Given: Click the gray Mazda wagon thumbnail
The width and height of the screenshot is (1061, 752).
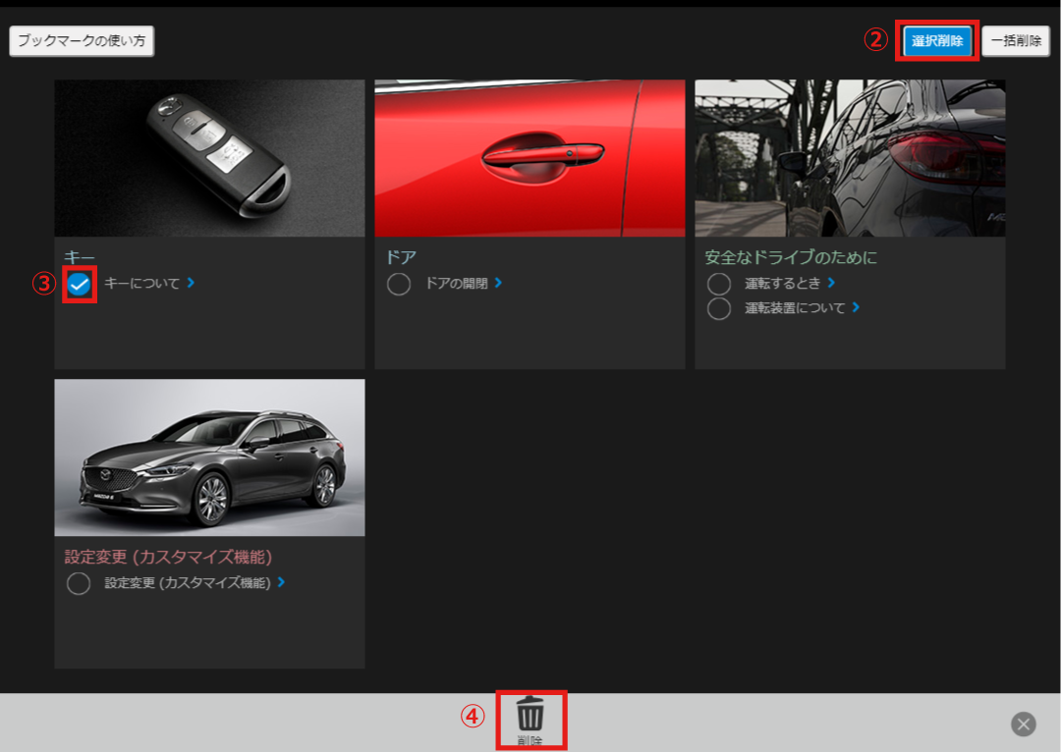Looking at the screenshot, I should click(209, 457).
